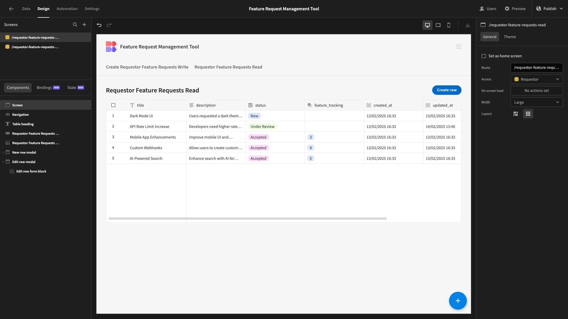The width and height of the screenshot is (568, 319).
Task: Switch to the Theme tab
Action: click(x=510, y=37)
